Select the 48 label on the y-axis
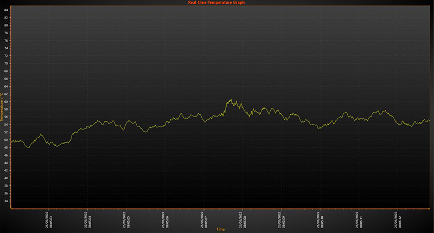 (x=6, y=147)
